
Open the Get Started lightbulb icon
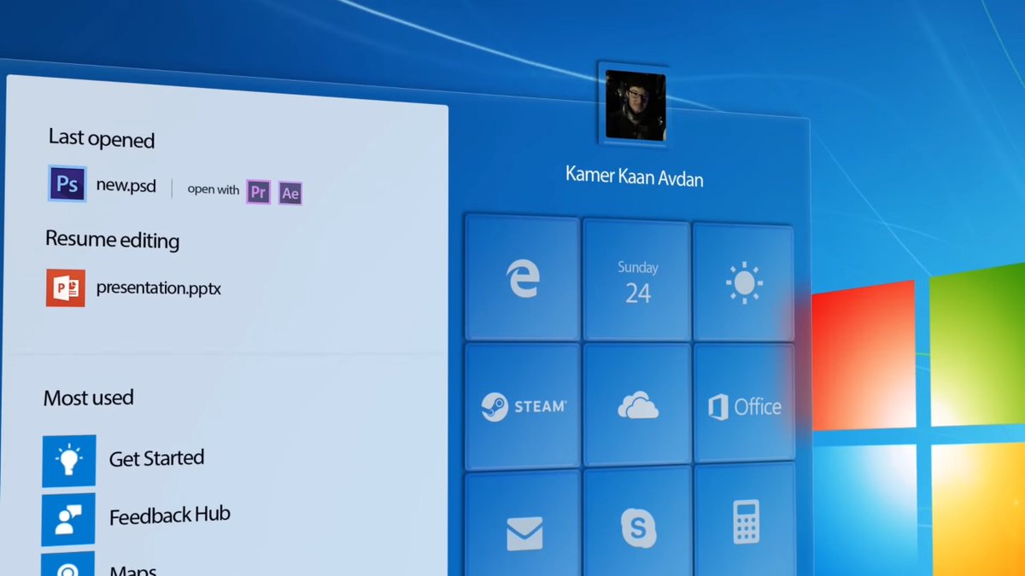[68, 461]
